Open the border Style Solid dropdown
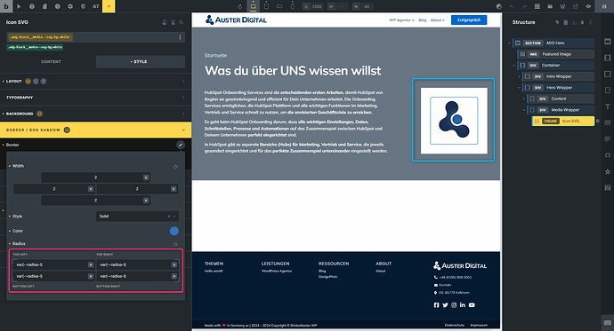614x331 pixels. pos(137,217)
